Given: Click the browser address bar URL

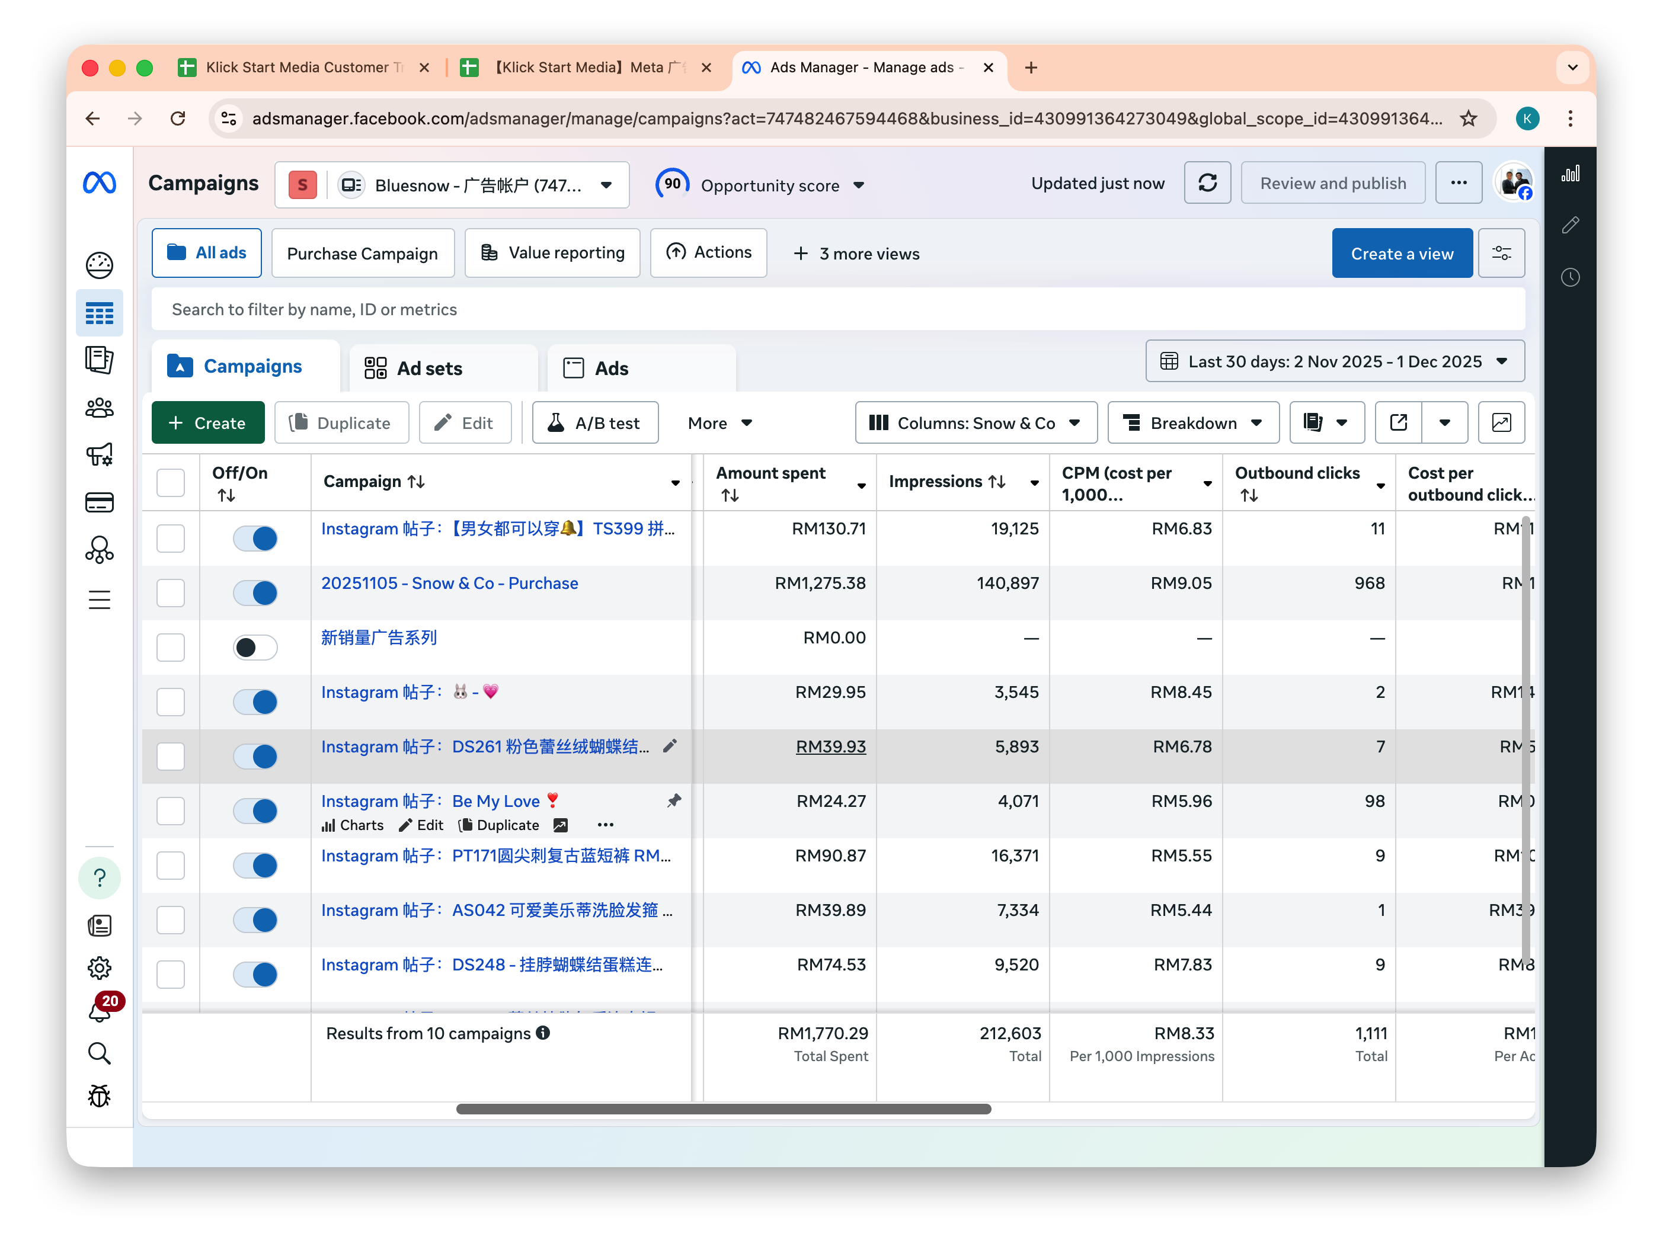Looking at the screenshot, I should pos(848,118).
